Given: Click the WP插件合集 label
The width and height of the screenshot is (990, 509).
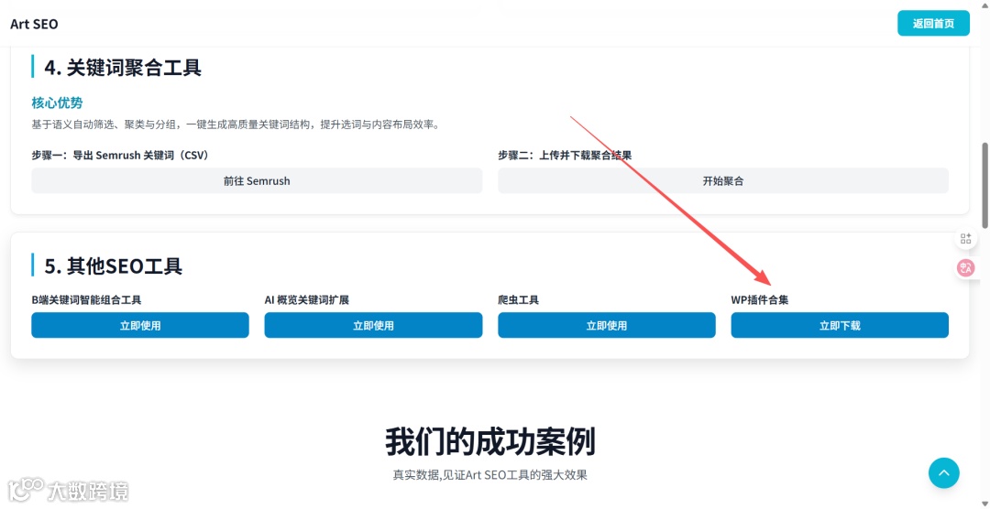Looking at the screenshot, I should click(760, 300).
